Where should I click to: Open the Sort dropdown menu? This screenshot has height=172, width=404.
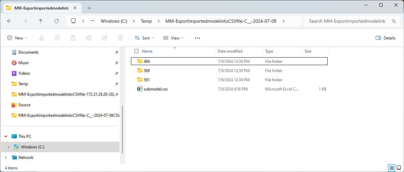[x=144, y=38]
